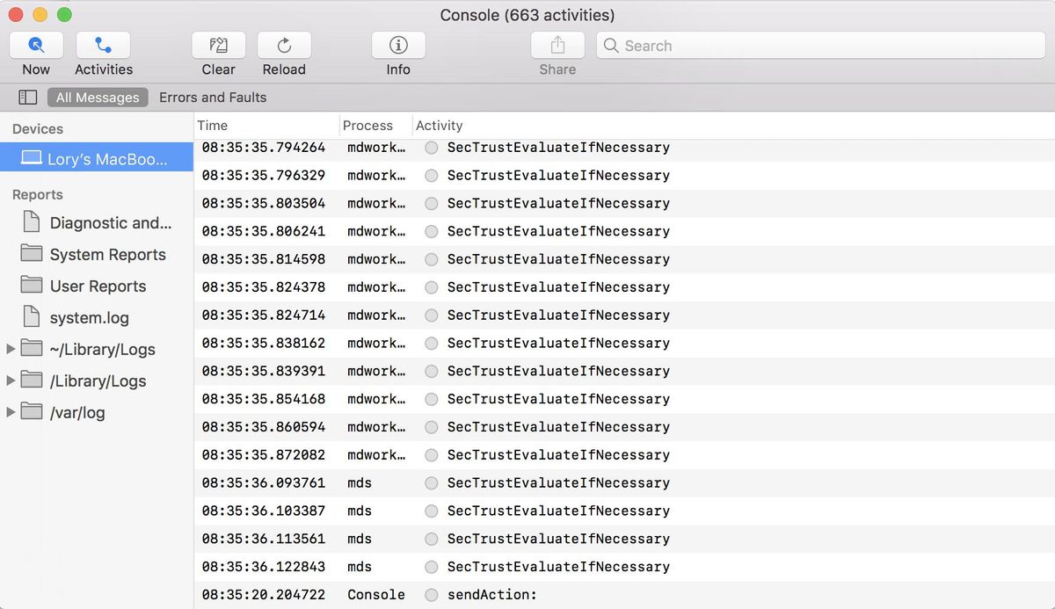Open User Reports from the sidebar
Image resolution: width=1055 pixels, height=609 pixels.
(x=98, y=286)
